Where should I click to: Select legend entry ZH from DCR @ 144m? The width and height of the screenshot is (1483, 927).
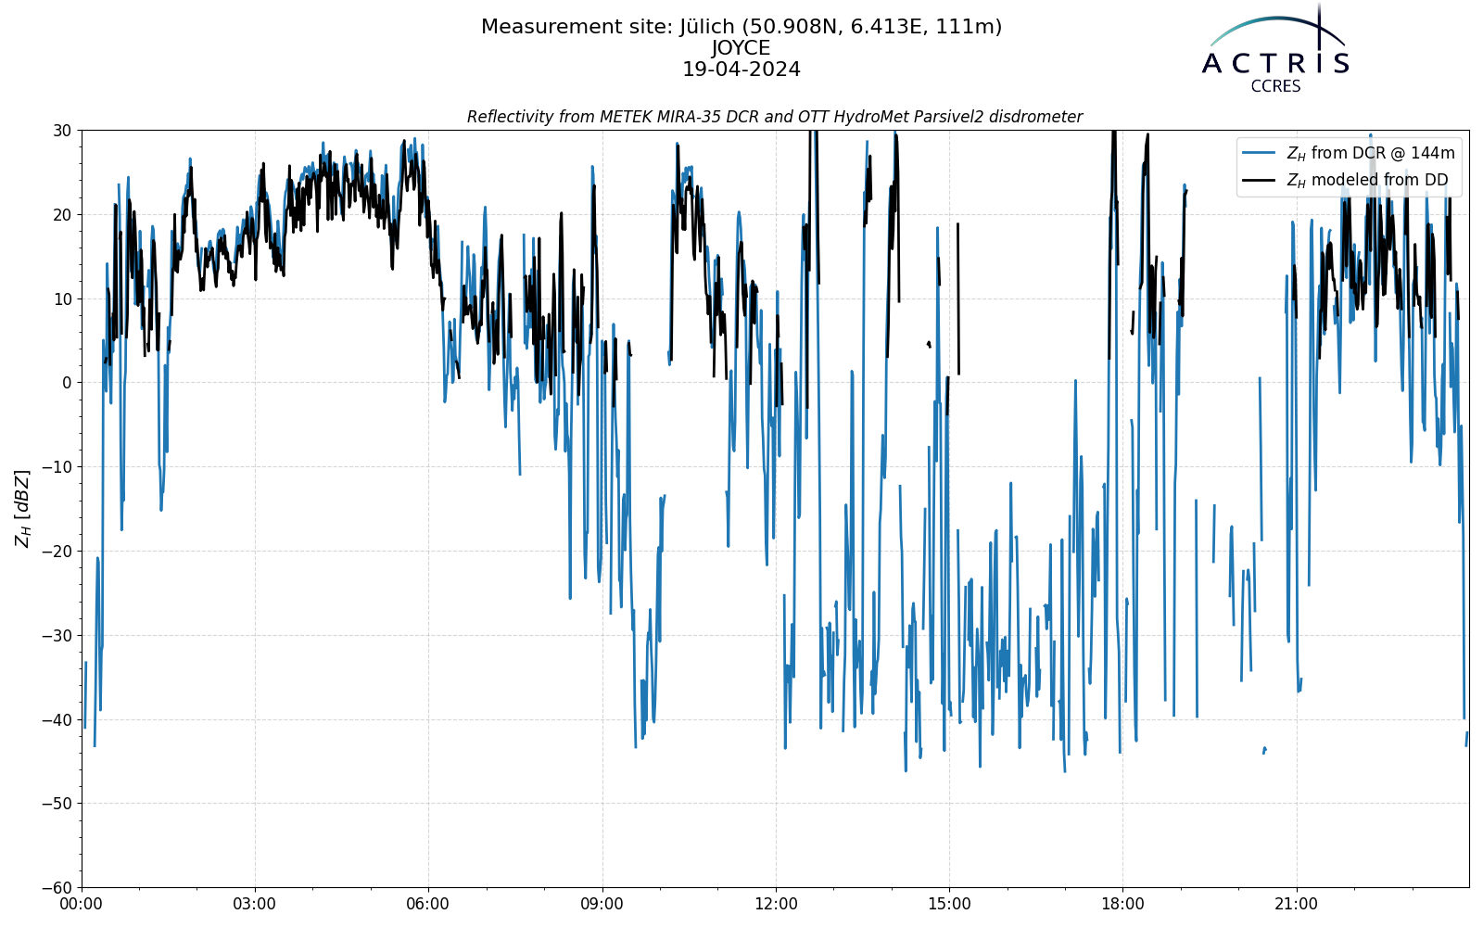[x=1349, y=154]
